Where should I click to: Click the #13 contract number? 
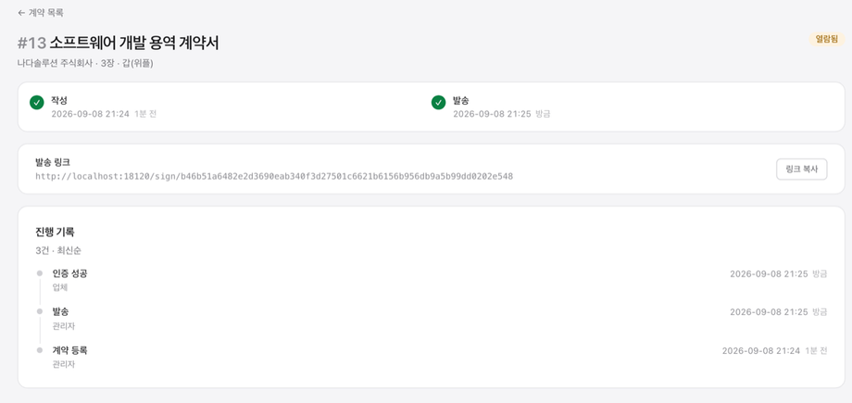click(31, 43)
